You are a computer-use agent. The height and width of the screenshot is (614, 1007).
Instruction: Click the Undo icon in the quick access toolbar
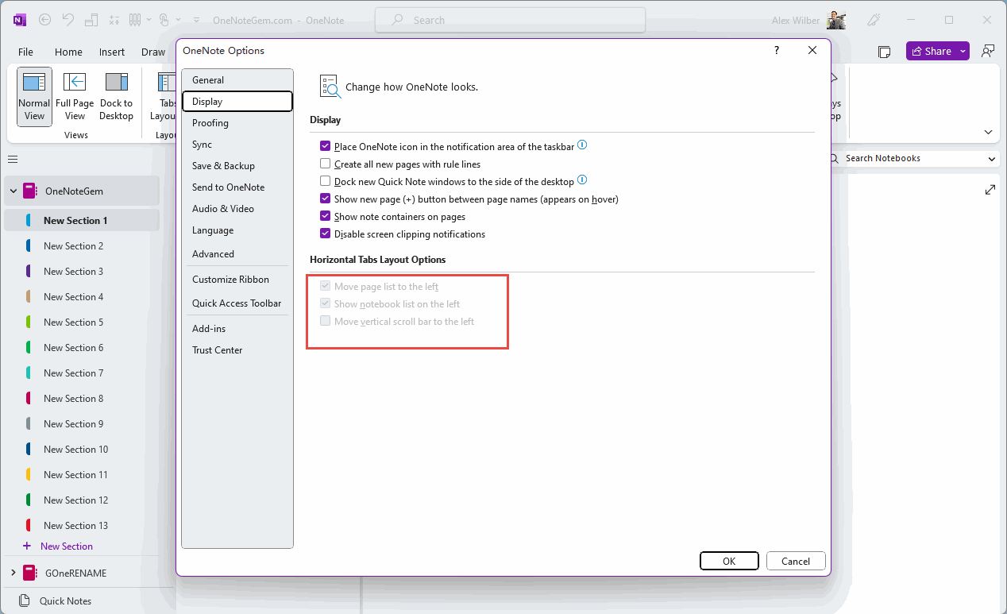click(68, 20)
